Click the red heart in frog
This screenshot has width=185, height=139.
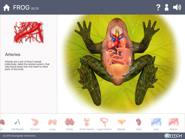(x=117, y=43)
